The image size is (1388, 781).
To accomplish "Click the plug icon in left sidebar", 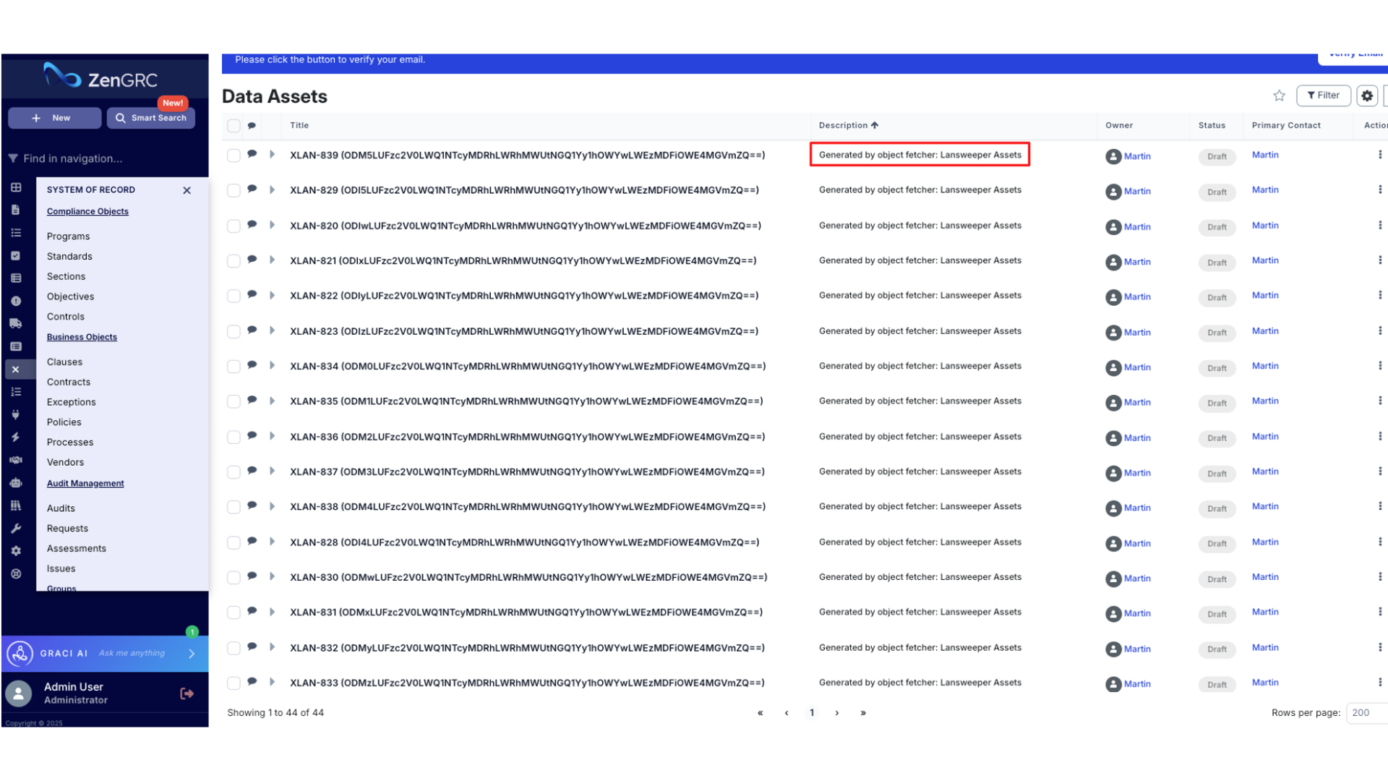I will 16,414.
